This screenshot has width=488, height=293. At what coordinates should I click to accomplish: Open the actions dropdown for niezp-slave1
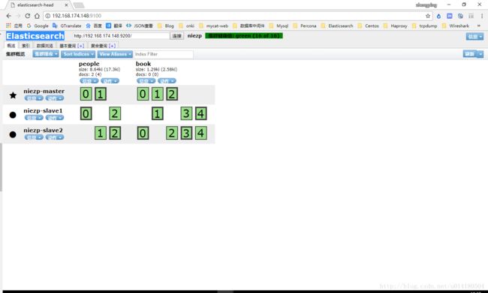click(x=55, y=118)
